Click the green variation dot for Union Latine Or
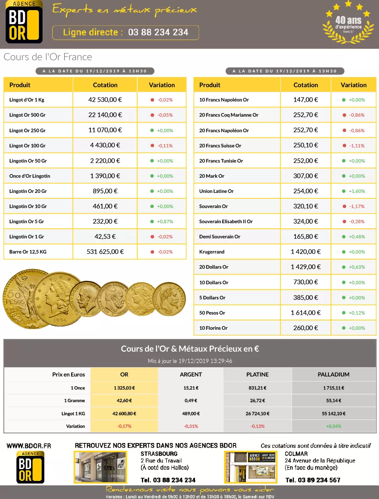The width and height of the screenshot is (379, 499). tap(344, 191)
